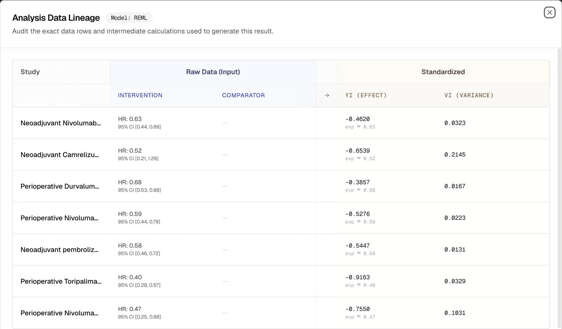Click the variance value "0.0323"
This screenshot has width=562, height=329.
point(455,123)
